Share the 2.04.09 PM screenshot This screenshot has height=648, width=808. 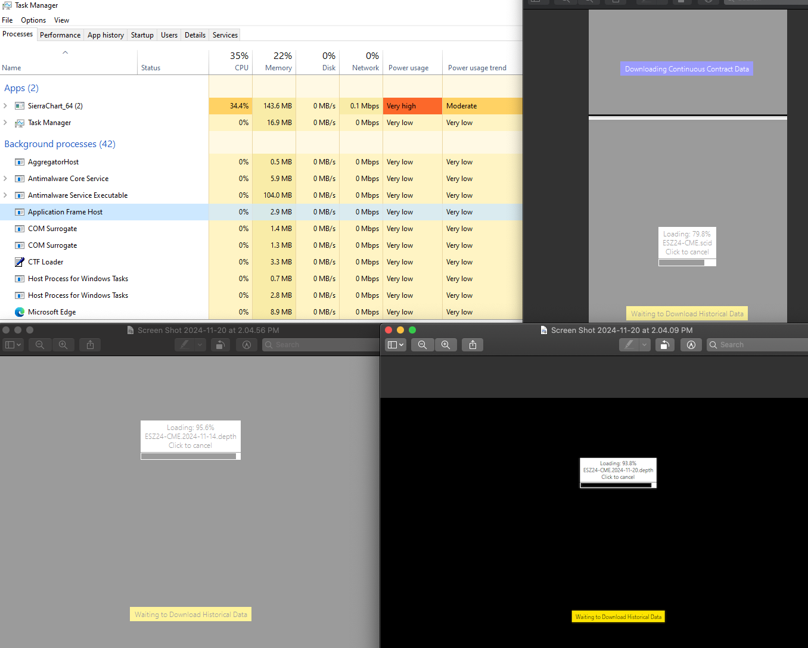[473, 345]
